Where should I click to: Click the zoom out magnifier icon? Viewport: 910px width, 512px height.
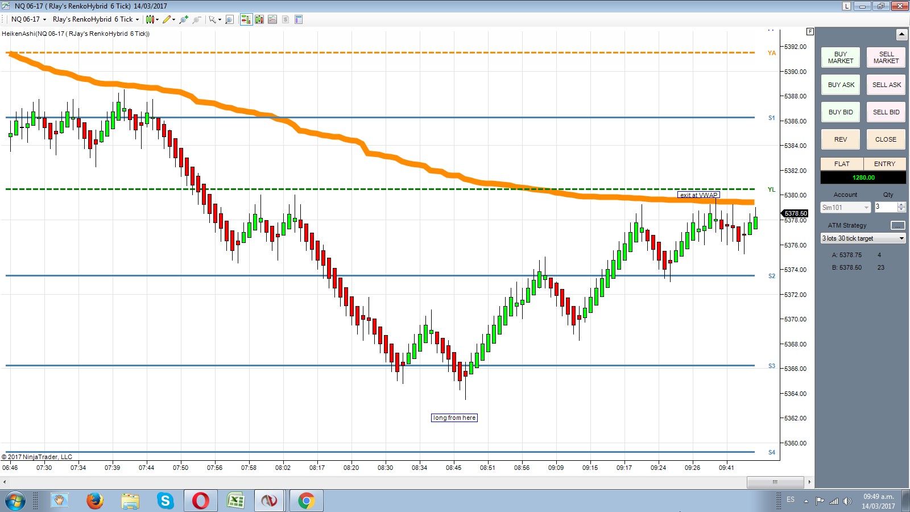[x=197, y=19]
